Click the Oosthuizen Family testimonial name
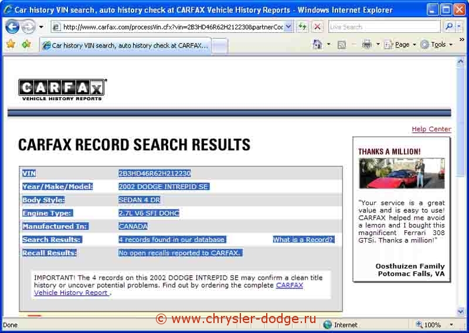The height and width of the screenshot is (333, 469). coord(410,266)
